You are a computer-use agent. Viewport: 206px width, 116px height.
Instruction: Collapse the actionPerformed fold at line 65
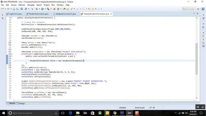12,56
